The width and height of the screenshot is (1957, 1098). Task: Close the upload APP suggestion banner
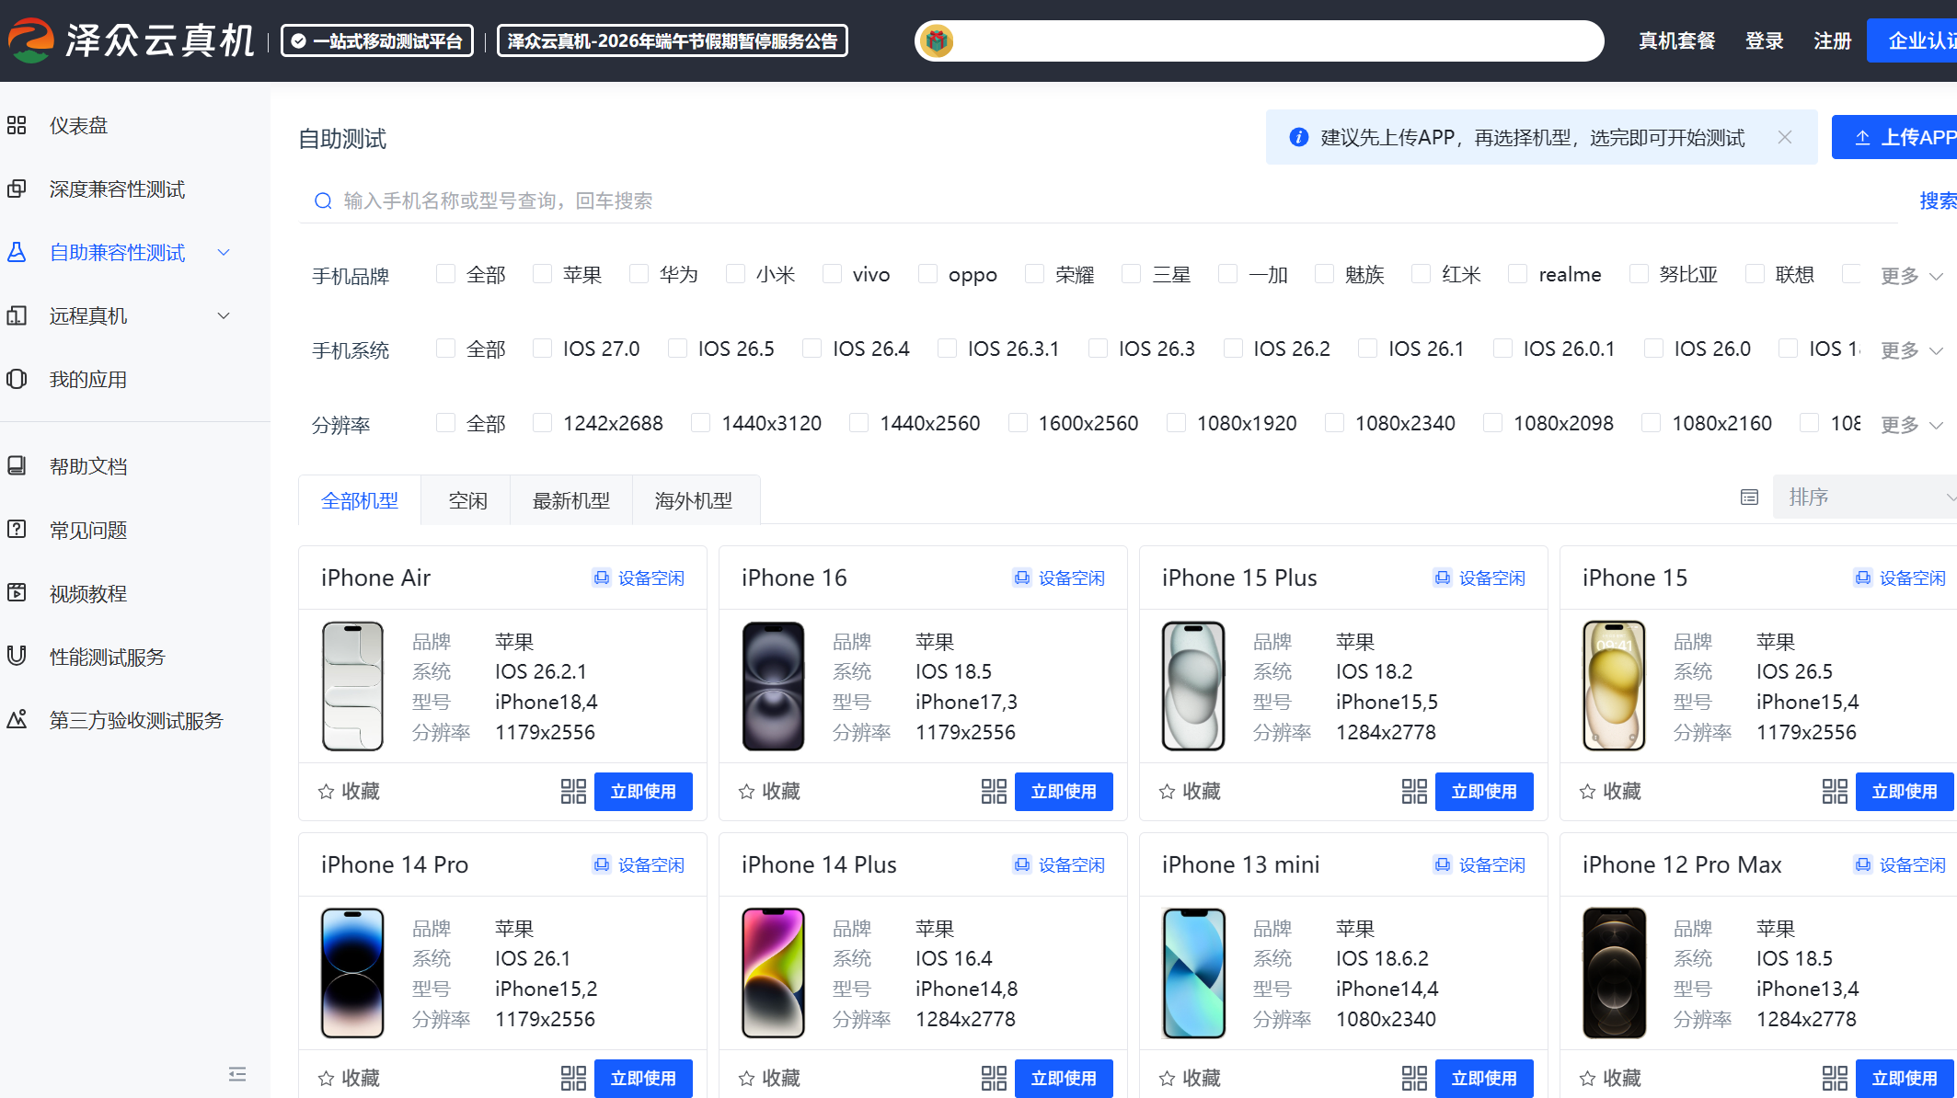[x=1785, y=137]
